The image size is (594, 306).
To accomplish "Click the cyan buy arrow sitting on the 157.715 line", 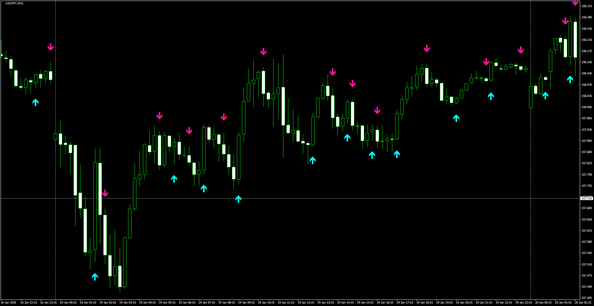I will click(x=238, y=199).
